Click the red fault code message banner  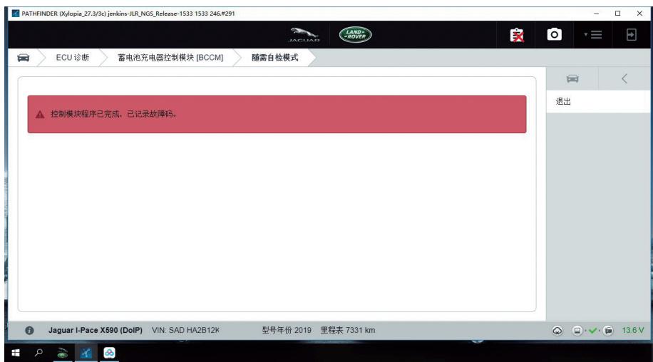(x=277, y=115)
